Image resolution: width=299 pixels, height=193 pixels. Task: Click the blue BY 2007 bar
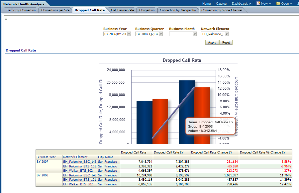(x=145, y=123)
